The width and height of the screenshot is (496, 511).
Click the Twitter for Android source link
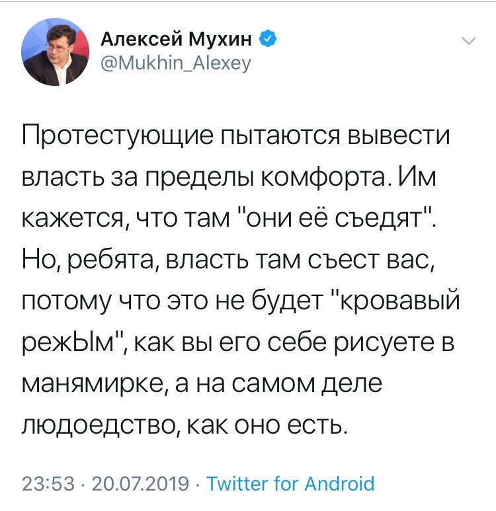pos(290,483)
